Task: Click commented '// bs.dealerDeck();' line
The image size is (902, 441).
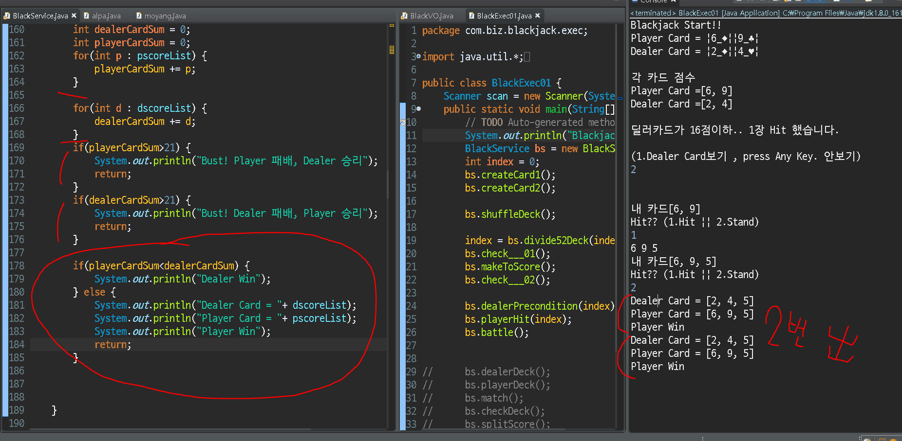Action: pyautogui.click(x=486, y=371)
